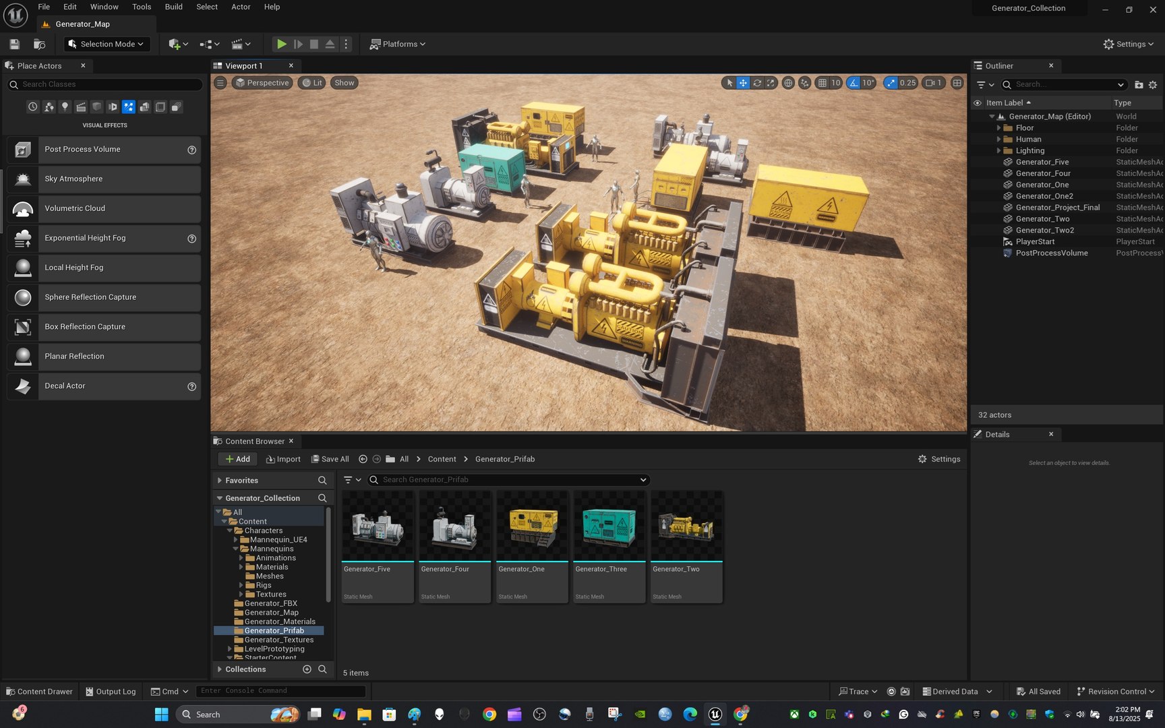Activate the Rotate tool in viewport

(757, 83)
